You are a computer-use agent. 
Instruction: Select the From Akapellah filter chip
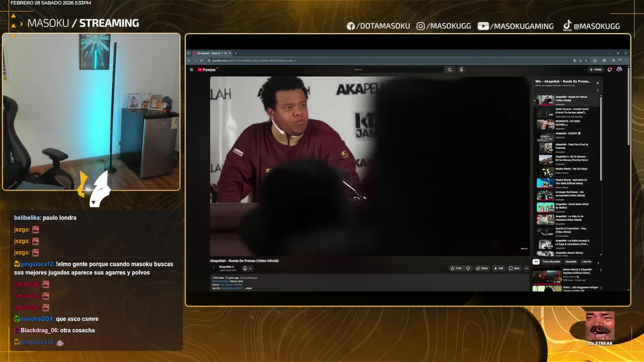pos(551,261)
